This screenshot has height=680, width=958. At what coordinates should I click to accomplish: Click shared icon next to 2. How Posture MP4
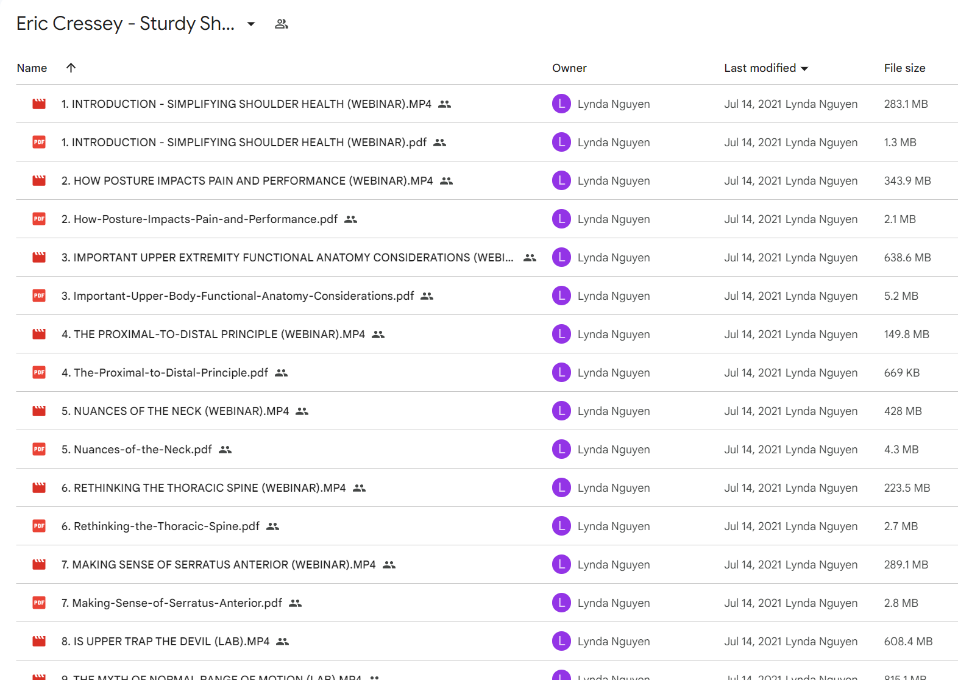point(447,181)
